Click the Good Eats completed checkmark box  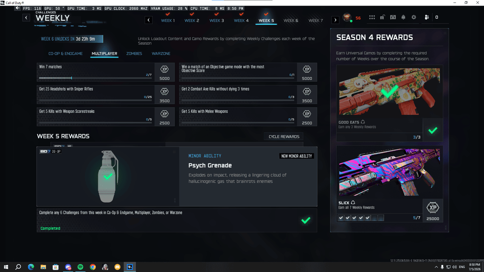pyautogui.click(x=433, y=130)
